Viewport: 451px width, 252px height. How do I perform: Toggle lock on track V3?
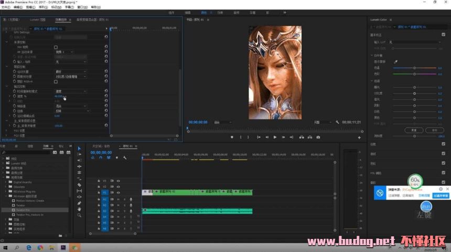(99, 181)
